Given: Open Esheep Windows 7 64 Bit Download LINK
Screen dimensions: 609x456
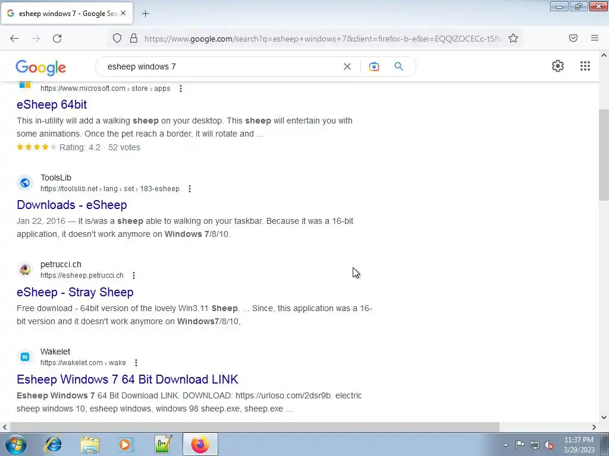Looking at the screenshot, I should tap(127, 379).
